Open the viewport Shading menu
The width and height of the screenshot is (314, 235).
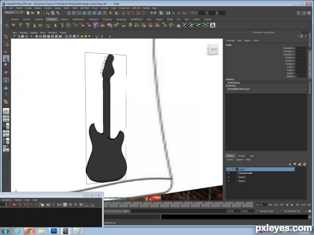[23, 32]
